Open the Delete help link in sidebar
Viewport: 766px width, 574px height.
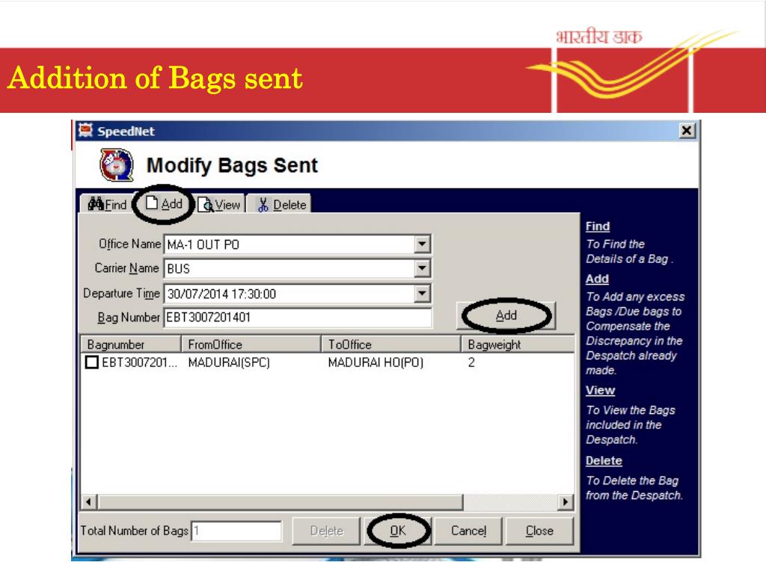click(604, 460)
